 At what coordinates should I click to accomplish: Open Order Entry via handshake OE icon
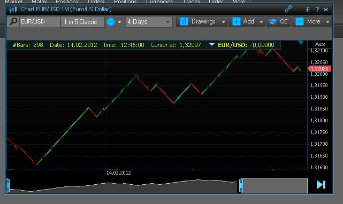click(272, 21)
